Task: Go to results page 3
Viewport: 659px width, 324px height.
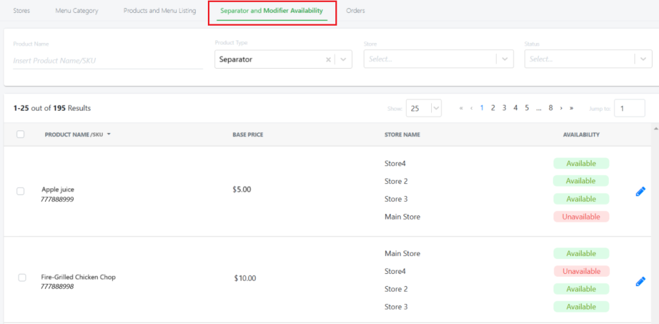Action: coord(504,108)
